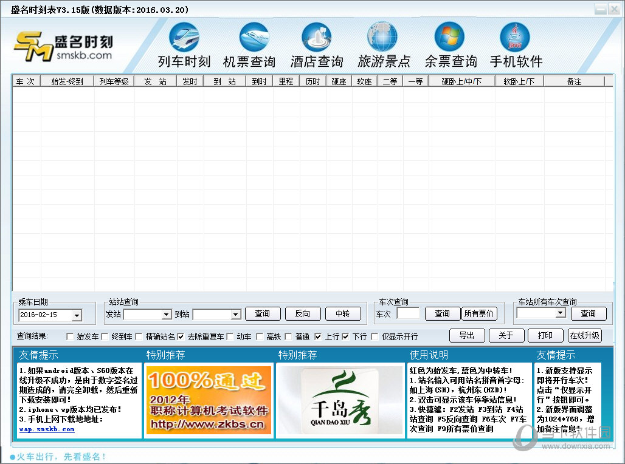Expand the 车站所有车次查询 dropdown
This screenshot has height=464, width=625.
(x=561, y=313)
